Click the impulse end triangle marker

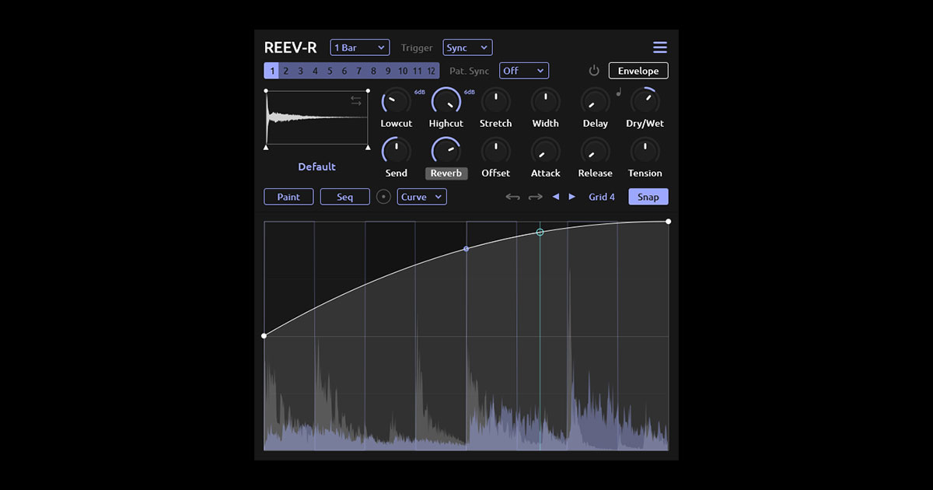point(368,146)
